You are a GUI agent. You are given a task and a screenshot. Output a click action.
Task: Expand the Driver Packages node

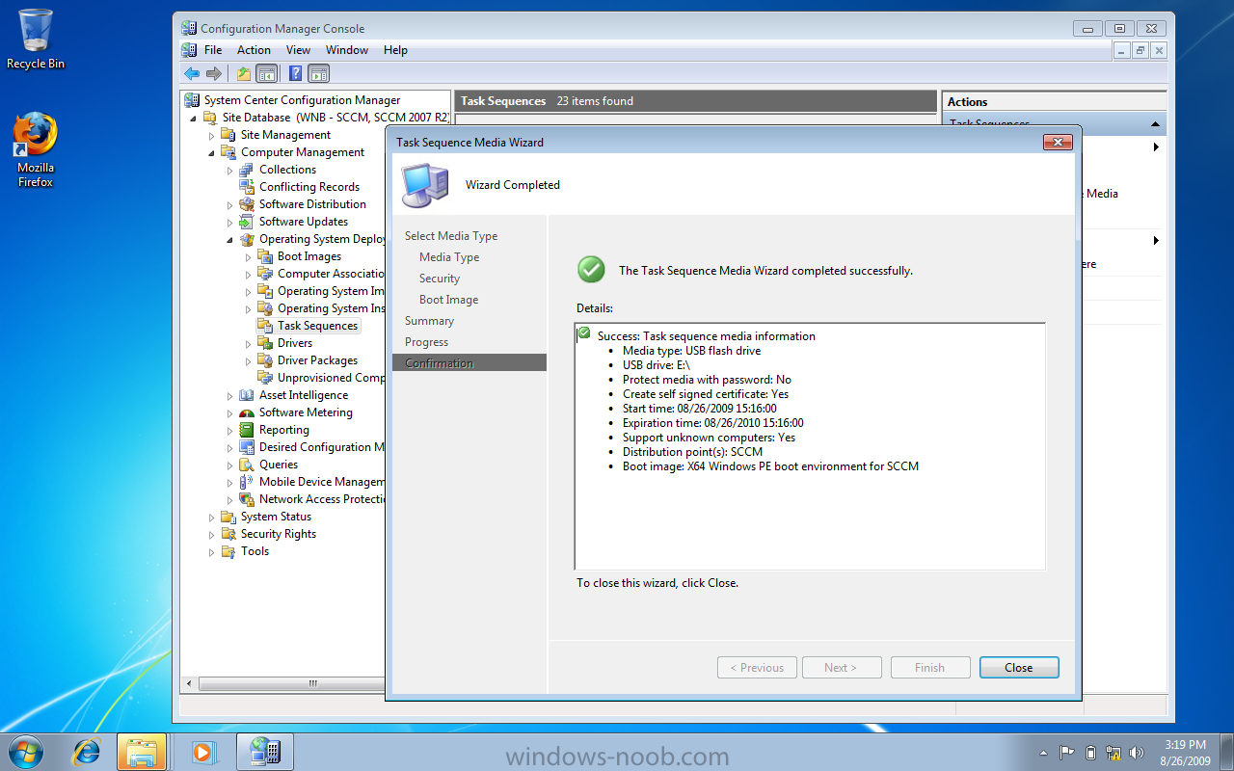(248, 361)
